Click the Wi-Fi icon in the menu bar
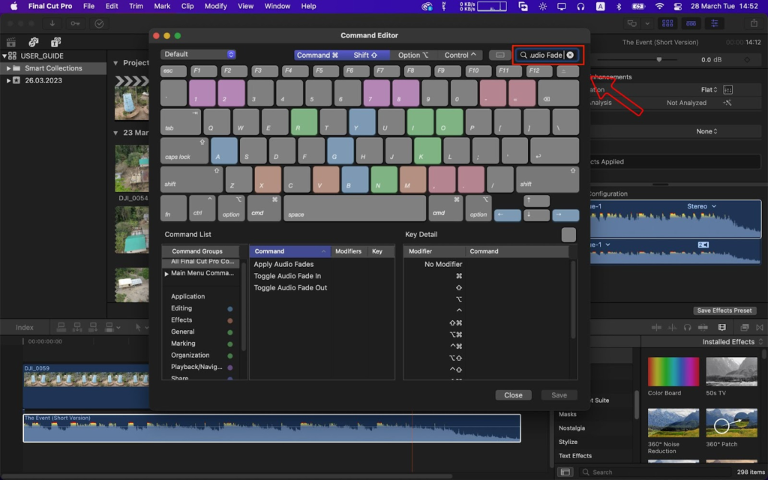 (x=660, y=6)
